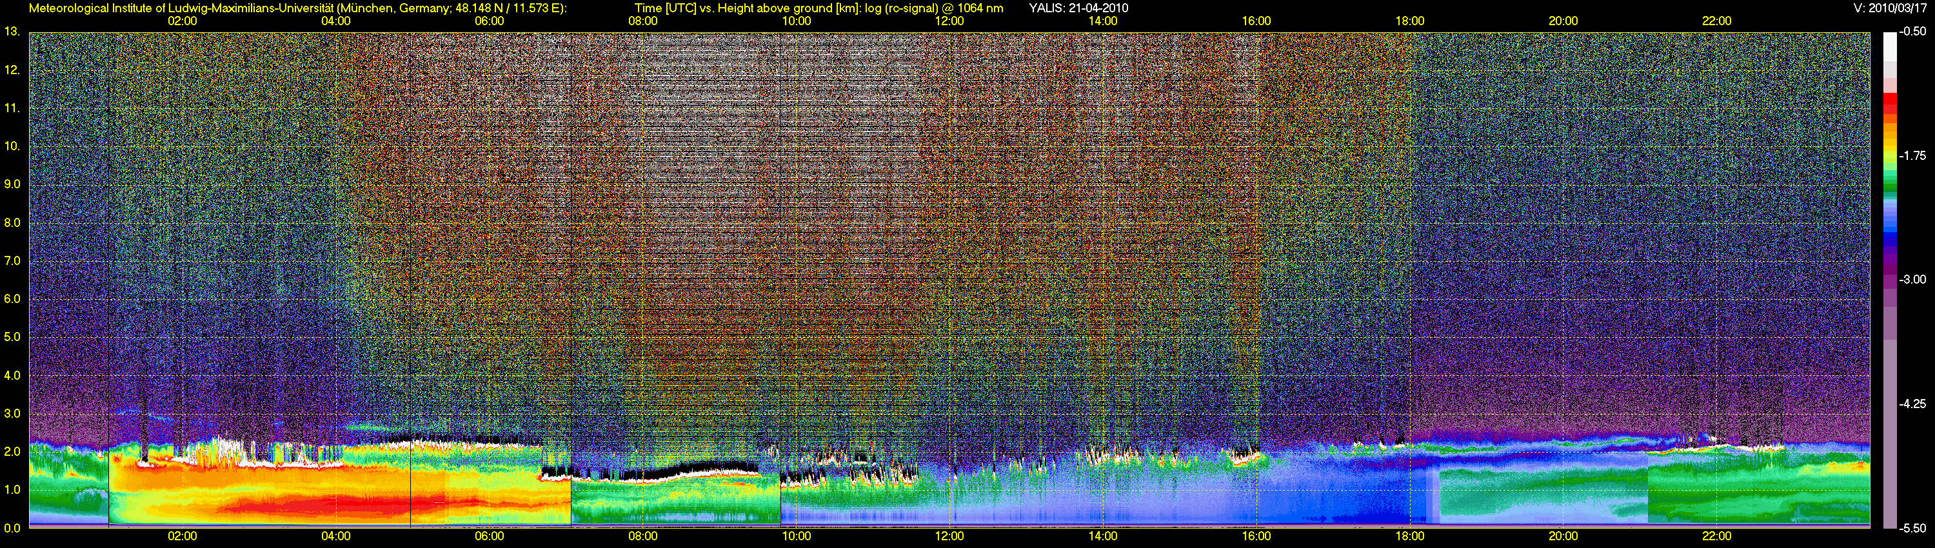Viewport: 1935px width, 548px height.
Task: Select the -1.75 color scale value
Action: pyautogui.click(x=1912, y=155)
